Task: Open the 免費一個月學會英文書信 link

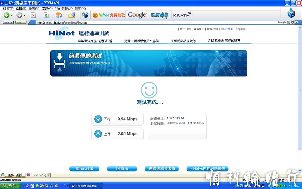Action: point(141,41)
